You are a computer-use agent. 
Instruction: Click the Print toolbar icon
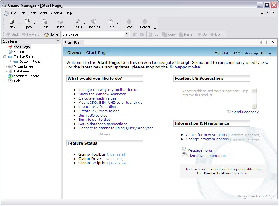[x=60, y=22]
